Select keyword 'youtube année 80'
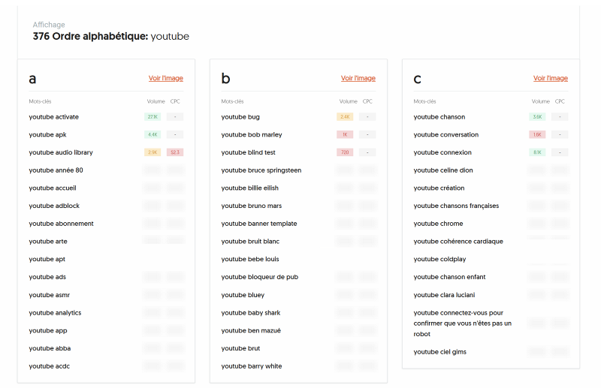The width and height of the screenshot is (601, 388). (x=56, y=170)
